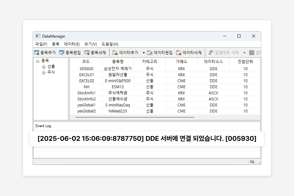Click the 데이타삭제 (delete data) toolbar icon
Viewport: 294px width, 196px height.
179,53
